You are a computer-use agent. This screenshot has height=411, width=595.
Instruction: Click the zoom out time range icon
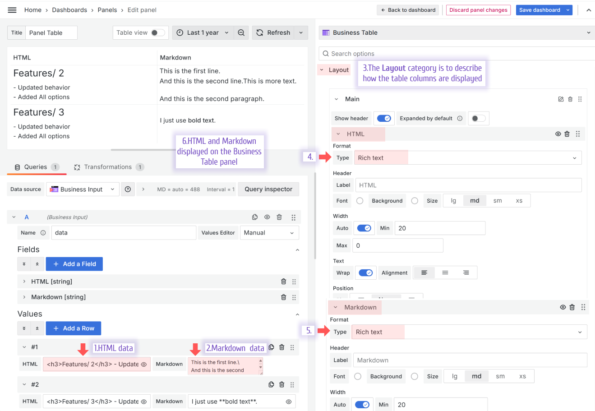tap(241, 32)
